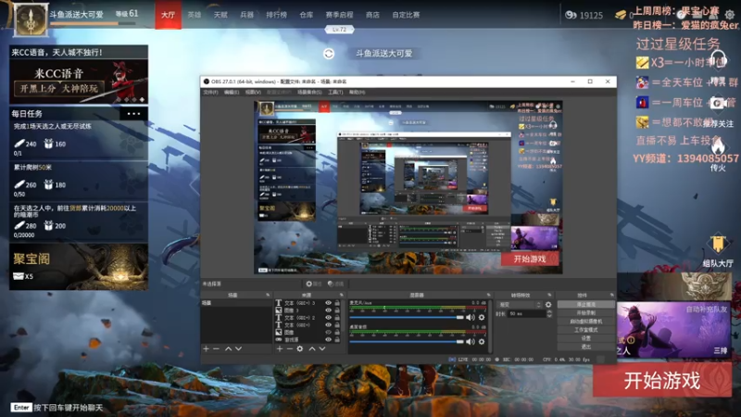The width and height of the screenshot is (741, 417).
Task: Open OBS 帮助(H) menu
Action: tap(357, 92)
